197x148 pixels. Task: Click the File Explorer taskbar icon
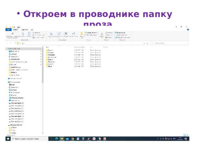tap(62, 139)
